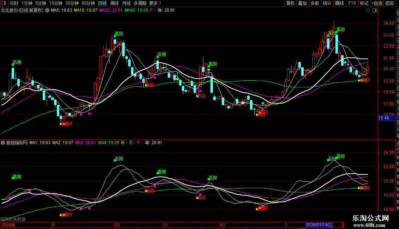Expand the 更多 periods menu

(155, 3)
